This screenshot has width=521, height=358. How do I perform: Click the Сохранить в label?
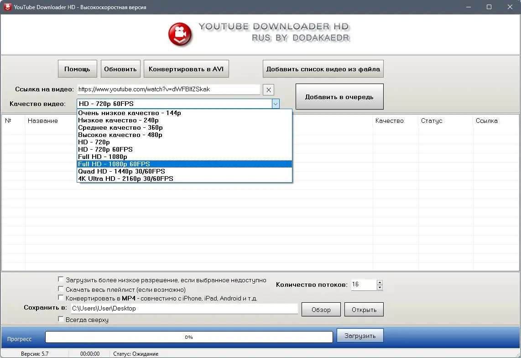click(x=45, y=308)
